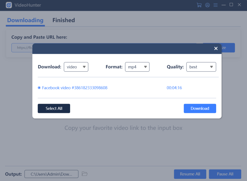The image size is (247, 181).
Task: Close the download options dialog
Action: coord(216,48)
